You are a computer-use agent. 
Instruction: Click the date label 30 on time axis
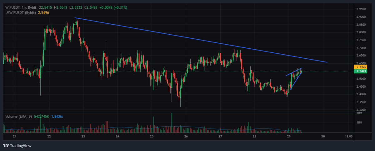pyautogui.click(x=323, y=137)
